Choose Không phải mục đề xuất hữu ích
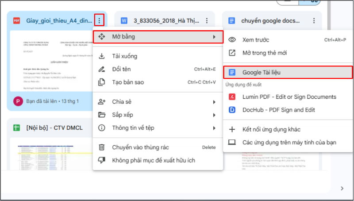354x201 pixels. pyautogui.click(x=158, y=160)
